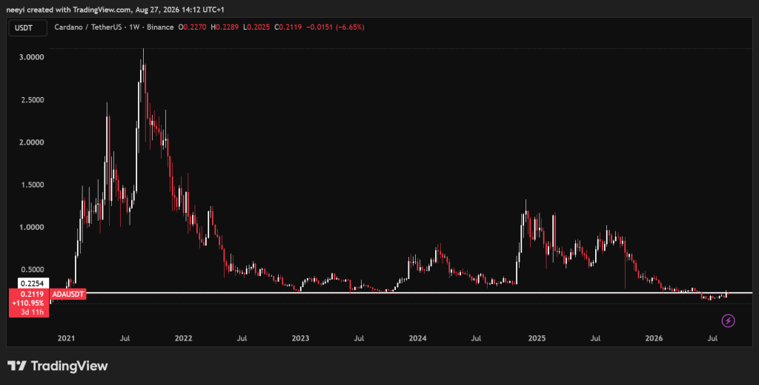This screenshot has width=759, height=385.
Task: Click the high value H0.2289
Action: pyautogui.click(x=225, y=27)
